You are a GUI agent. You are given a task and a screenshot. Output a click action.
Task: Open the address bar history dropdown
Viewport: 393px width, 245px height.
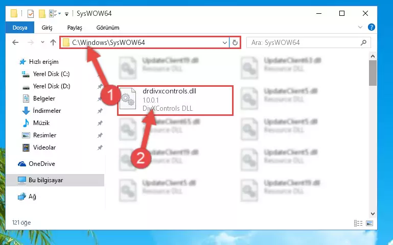coord(224,43)
